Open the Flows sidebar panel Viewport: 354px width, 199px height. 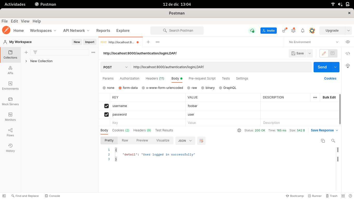(x=10, y=132)
